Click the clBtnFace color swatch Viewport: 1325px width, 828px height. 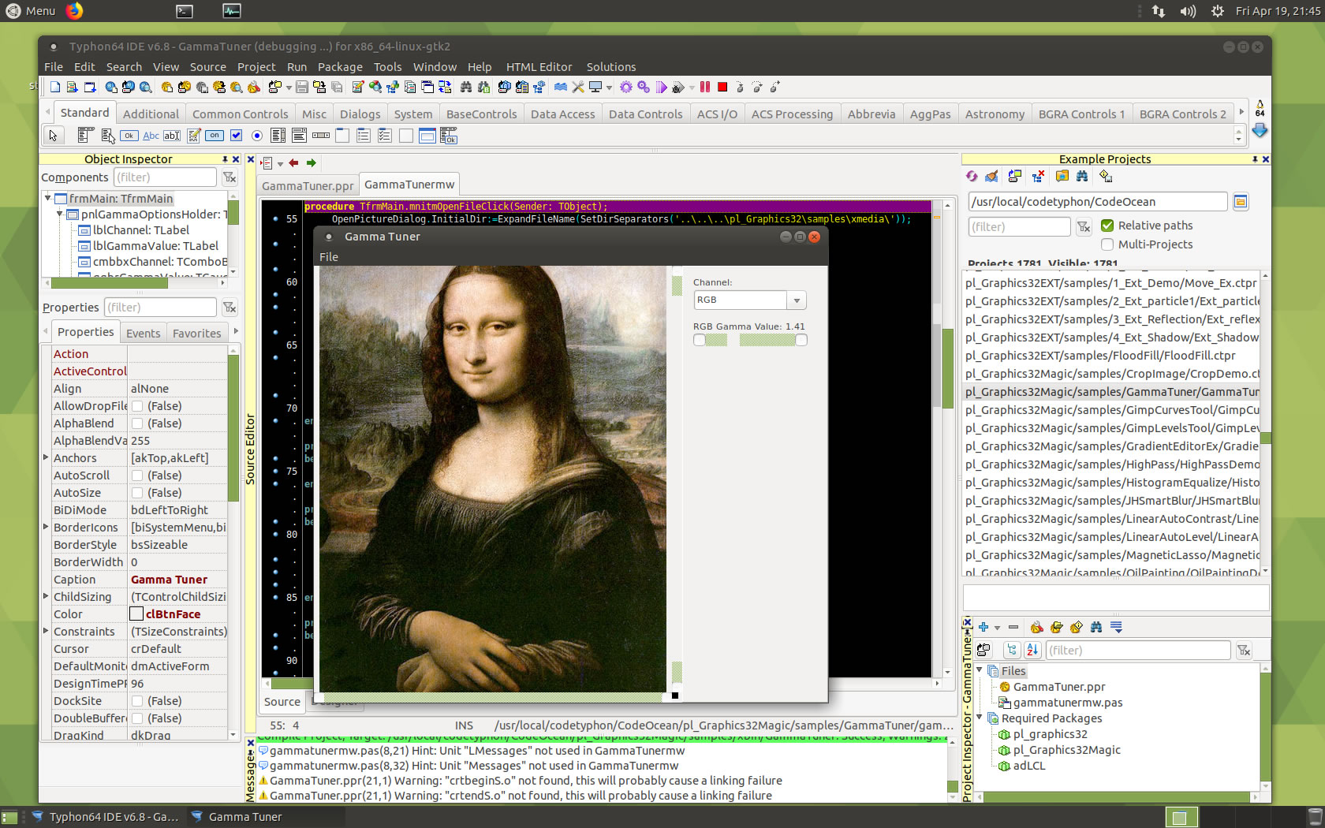pyautogui.click(x=136, y=614)
